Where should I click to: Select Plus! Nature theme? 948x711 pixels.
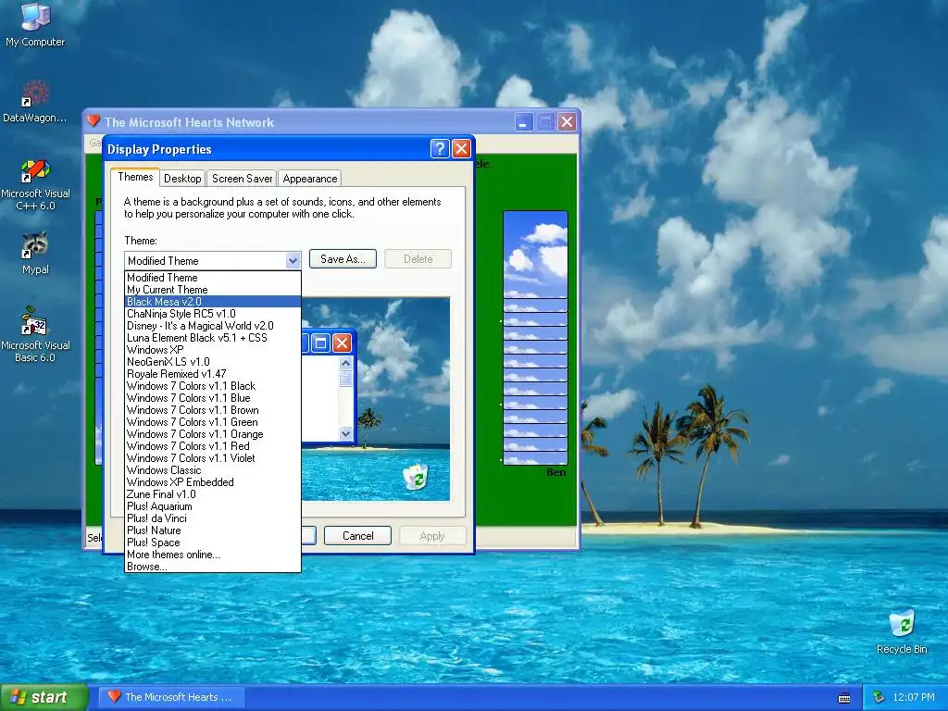coord(212,530)
